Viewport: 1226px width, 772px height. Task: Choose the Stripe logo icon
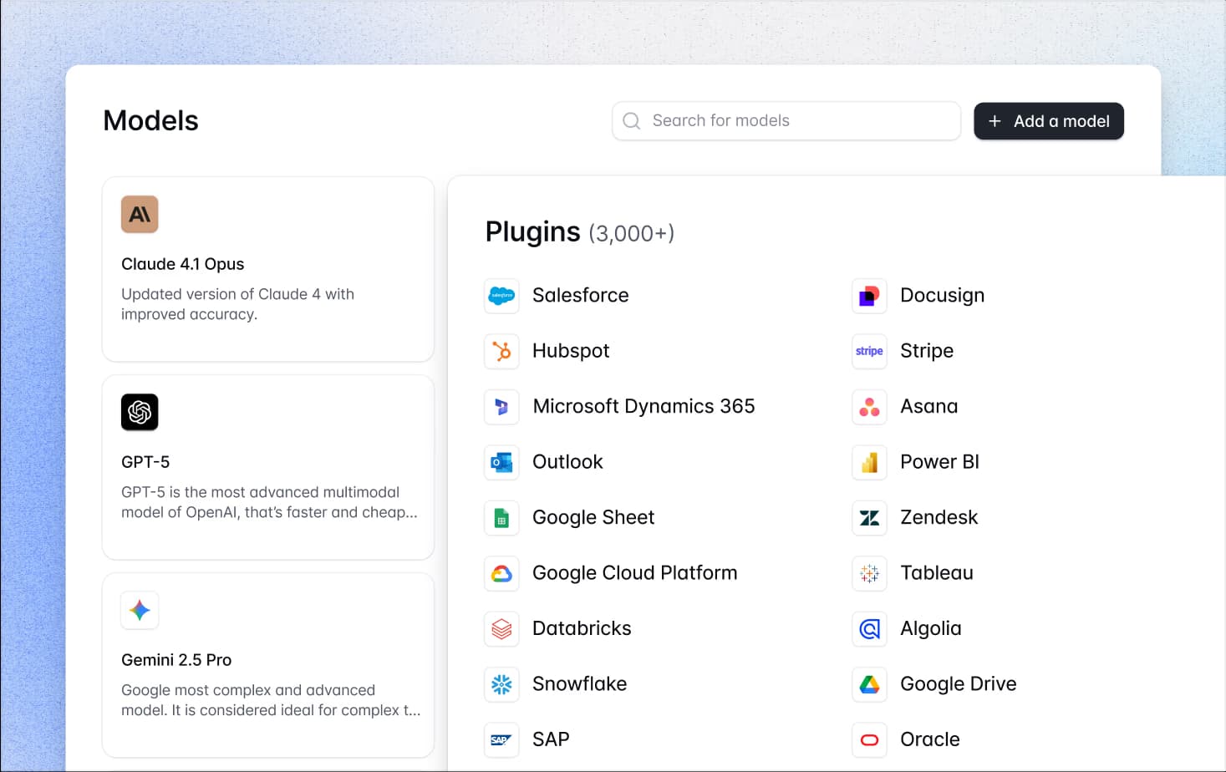pos(869,352)
